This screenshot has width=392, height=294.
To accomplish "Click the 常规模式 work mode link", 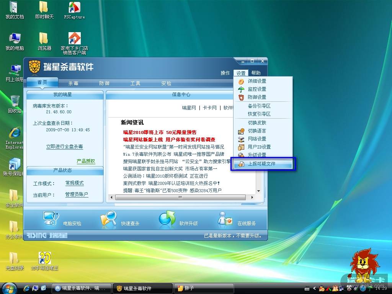I will click(75, 183).
